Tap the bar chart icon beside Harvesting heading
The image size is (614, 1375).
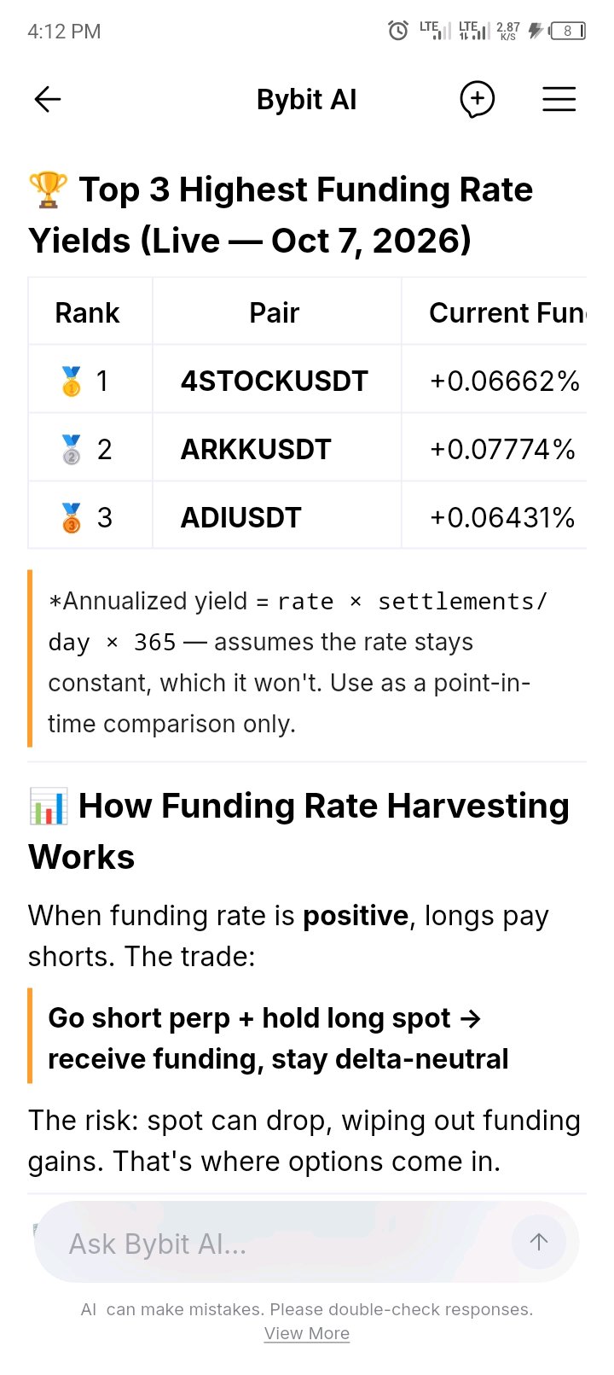48,807
